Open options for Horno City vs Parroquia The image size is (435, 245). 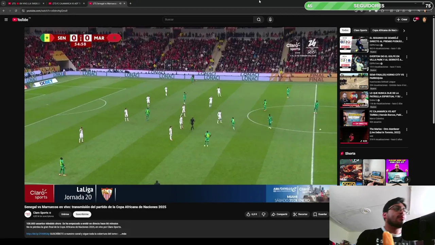(406, 75)
